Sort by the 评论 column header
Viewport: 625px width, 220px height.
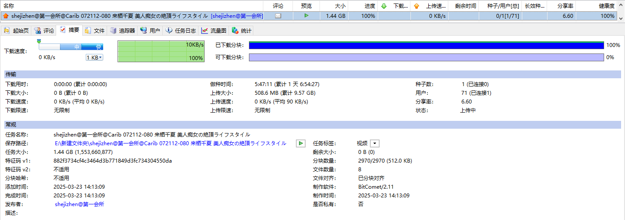[278, 6]
